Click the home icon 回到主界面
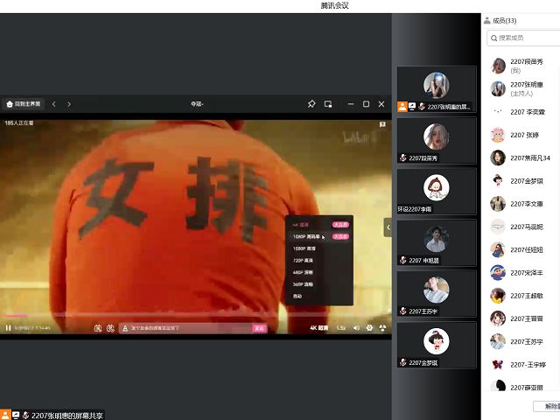The height and width of the screenshot is (420, 560). [x=24, y=104]
